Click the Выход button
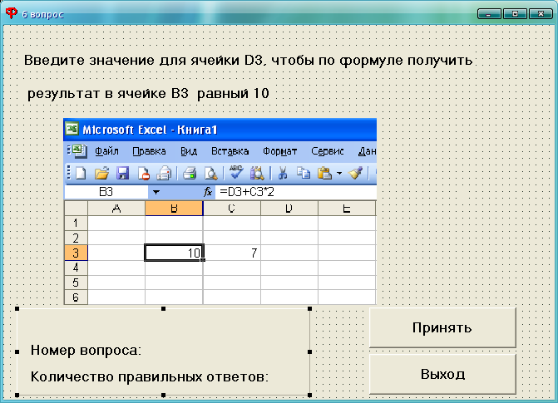 (x=442, y=374)
